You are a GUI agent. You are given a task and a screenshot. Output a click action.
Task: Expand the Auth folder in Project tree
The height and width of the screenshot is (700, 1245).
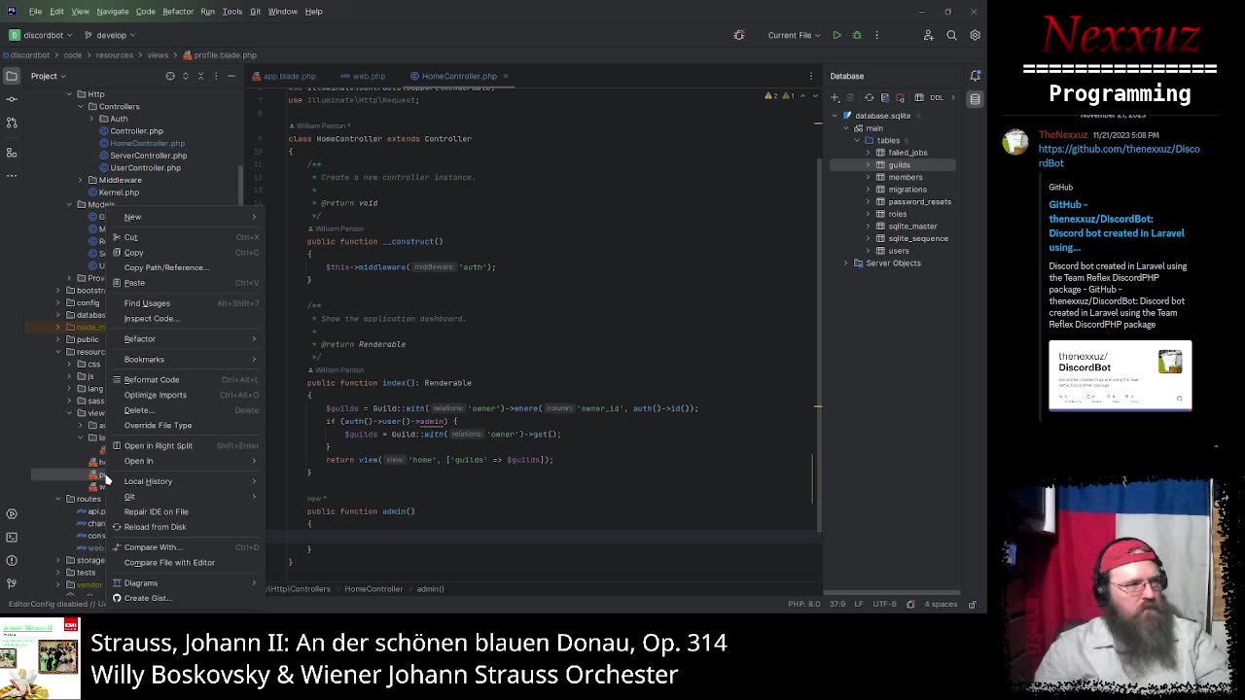pos(91,119)
